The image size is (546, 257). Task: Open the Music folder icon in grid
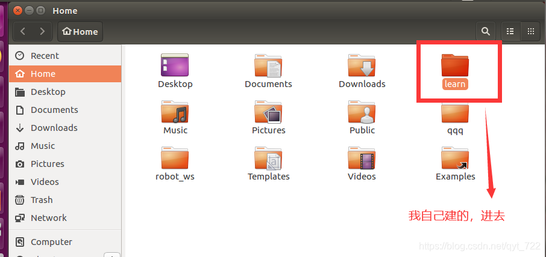tap(175, 111)
